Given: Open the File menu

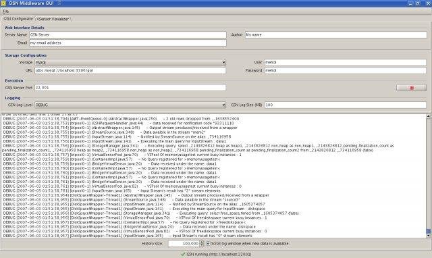Looking at the screenshot, I should point(6,11).
